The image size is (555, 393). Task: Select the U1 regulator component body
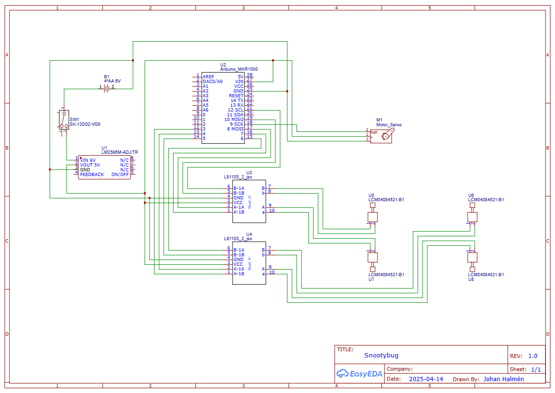[104, 168]
